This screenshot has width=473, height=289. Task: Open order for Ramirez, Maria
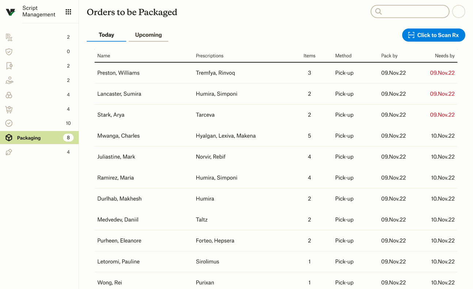tap(276, 178)
